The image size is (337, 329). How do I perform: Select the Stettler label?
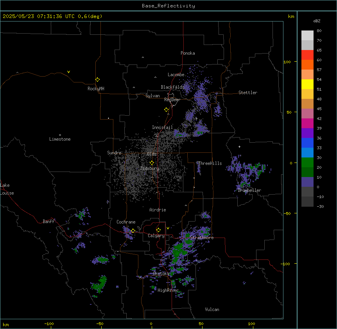248,93
